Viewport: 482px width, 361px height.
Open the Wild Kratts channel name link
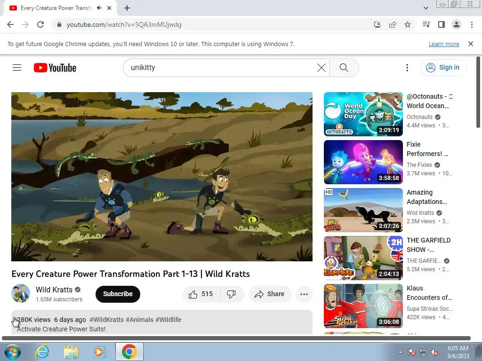(54, 290)
